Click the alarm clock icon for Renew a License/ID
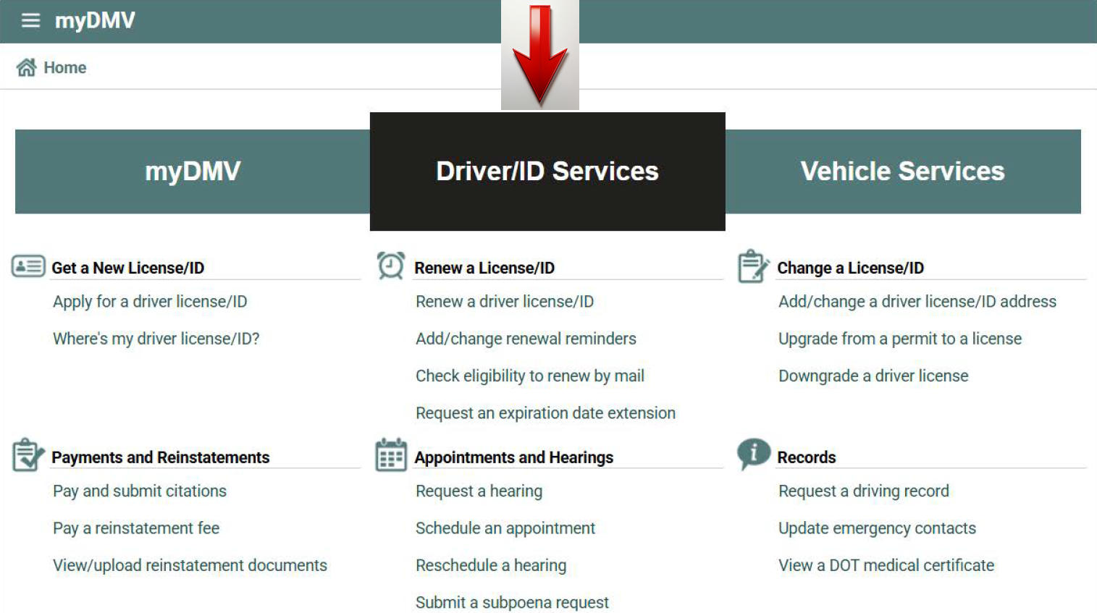This screenshot has height=613, width=1097. point(391,265)
